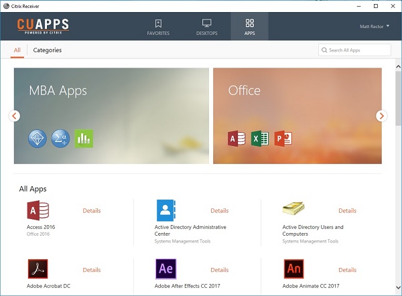
Task: Click the All Apps heading
Action: (x=33, y=189)
